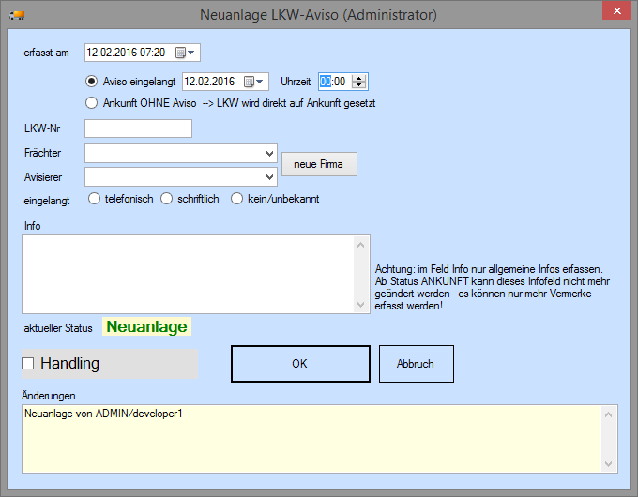Confirm with the OK button
Viewport: 638px width, 497px height.
coord(299,364)
